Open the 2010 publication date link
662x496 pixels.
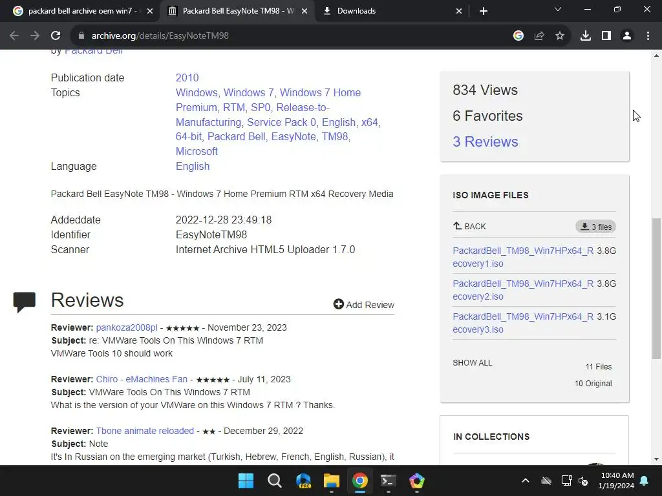tap(187, 77)
